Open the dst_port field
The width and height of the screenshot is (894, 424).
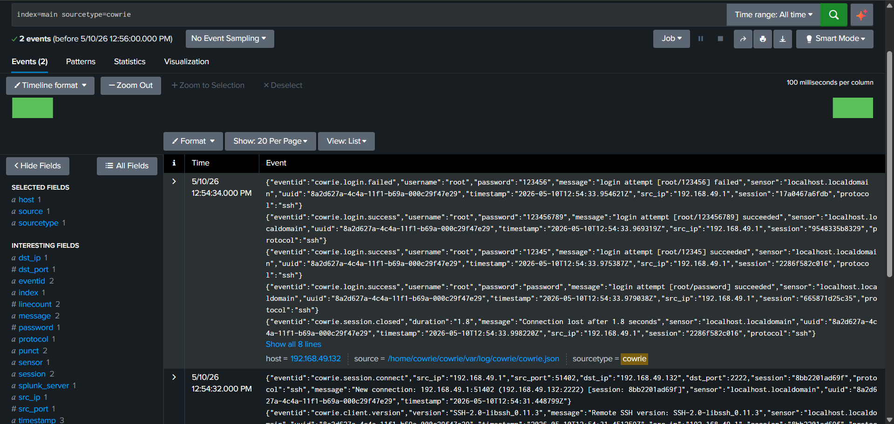tap(34, 270)
